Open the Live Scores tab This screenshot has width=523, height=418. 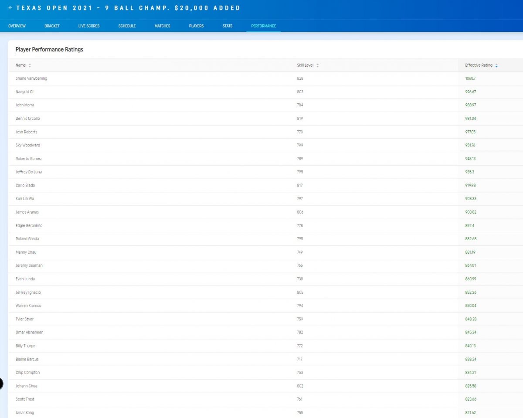click(x=89, y=26)
